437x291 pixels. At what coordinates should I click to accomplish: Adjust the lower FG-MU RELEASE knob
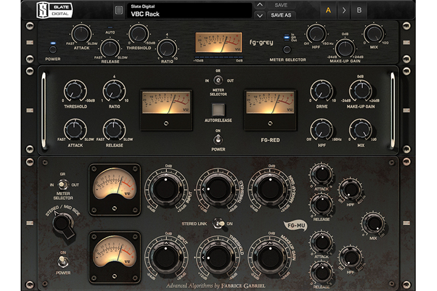(x=322, y=272)
